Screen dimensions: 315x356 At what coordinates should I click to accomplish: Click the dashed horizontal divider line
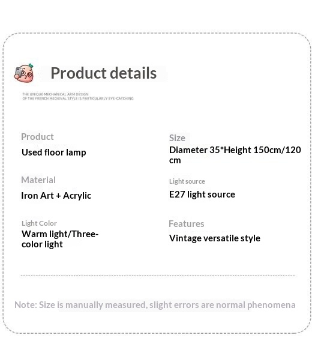point(158,276)
